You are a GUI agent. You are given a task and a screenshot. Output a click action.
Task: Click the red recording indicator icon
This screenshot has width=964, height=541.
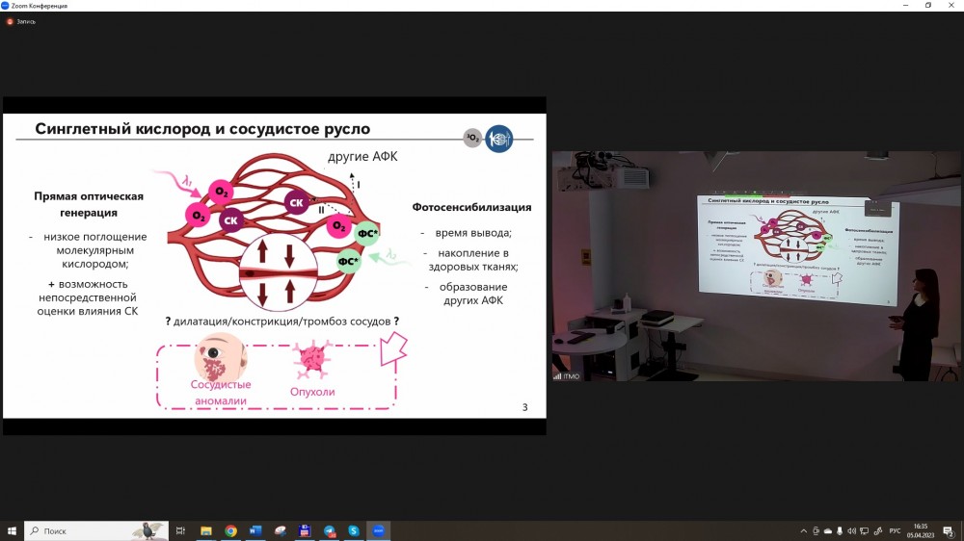pos(11,21)
